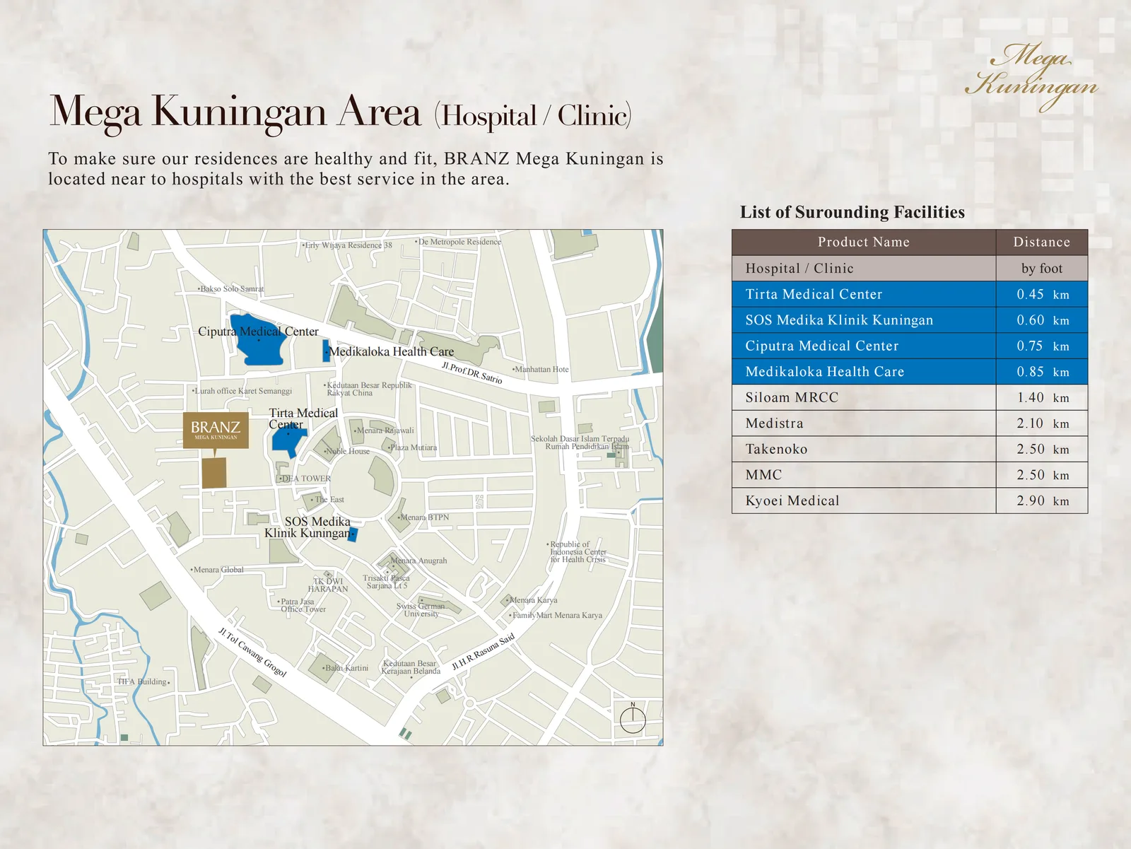Click The East map label
The image size is (1131, 849).
pyautogui.click(x=327, y=500)
